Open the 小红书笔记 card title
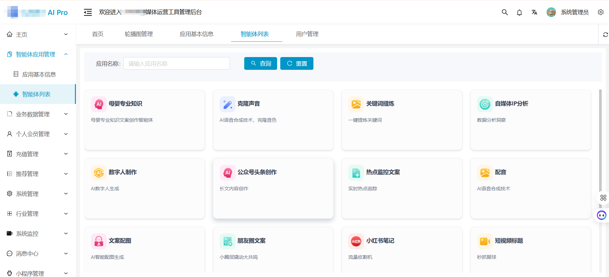Screen dimensions: 609x277 pyautogui.click(x=380, y=241)
